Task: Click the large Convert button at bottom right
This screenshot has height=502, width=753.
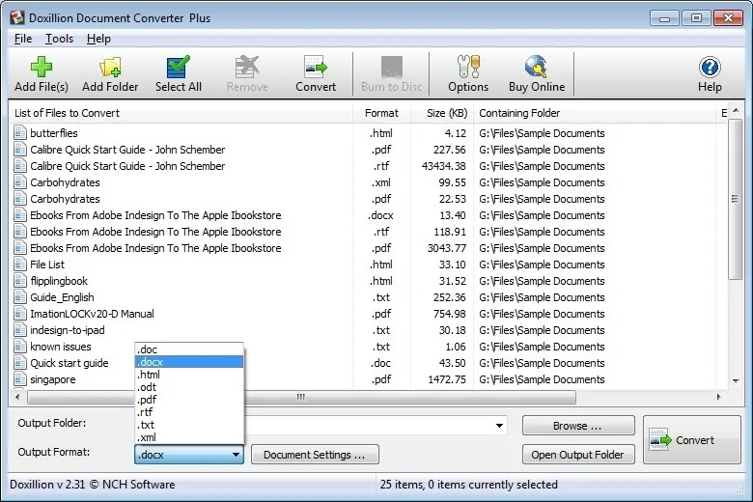Action: [x=692, y=440]
